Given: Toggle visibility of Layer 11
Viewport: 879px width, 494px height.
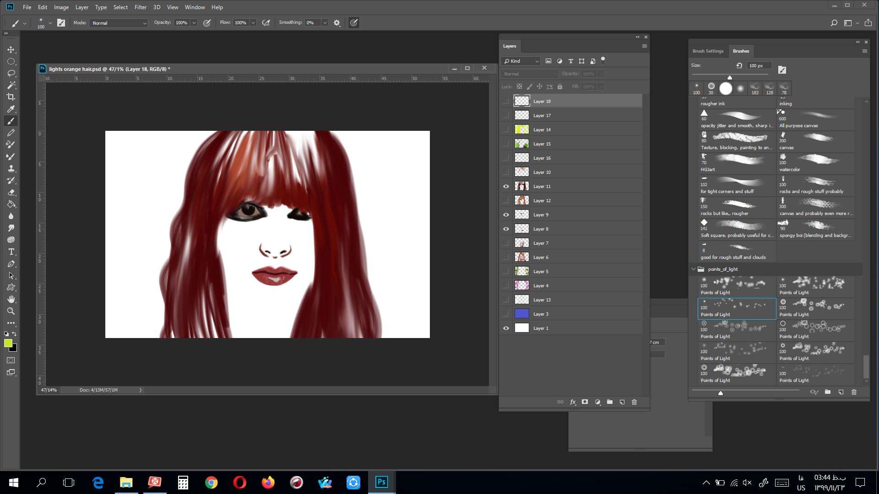Looking at the screenshot, I should tap(506, 186).
